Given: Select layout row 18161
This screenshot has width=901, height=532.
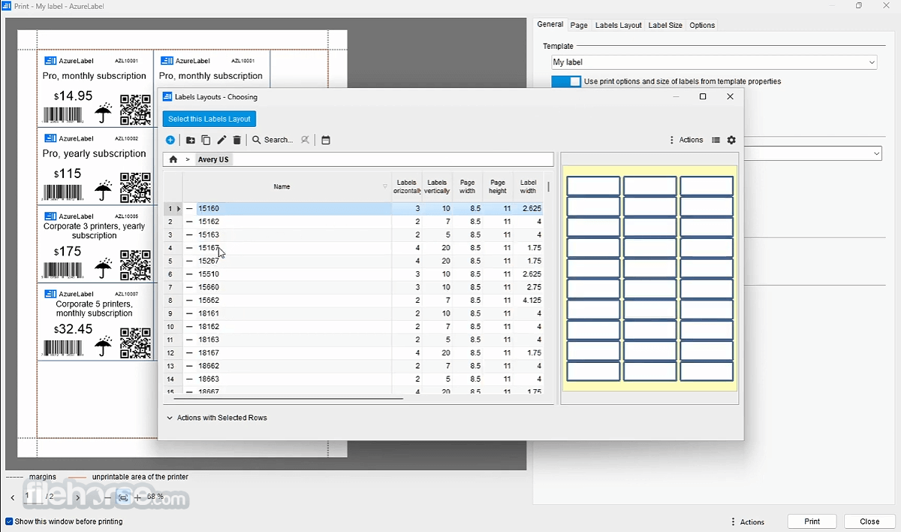Looking at the screenshot, I should click(353, 313).
